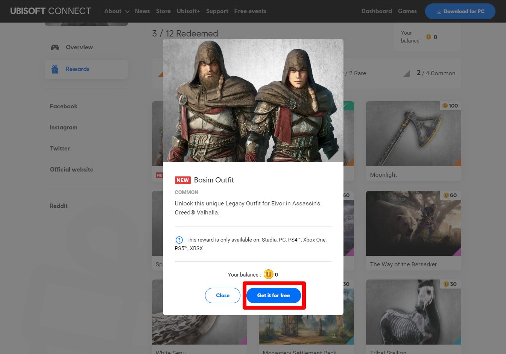Select the Rewards sidebar item
This screenshot has width=506, height=354.
[x=86, y=69]
